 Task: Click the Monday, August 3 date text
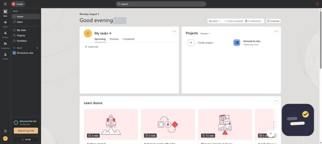[89, 14]
